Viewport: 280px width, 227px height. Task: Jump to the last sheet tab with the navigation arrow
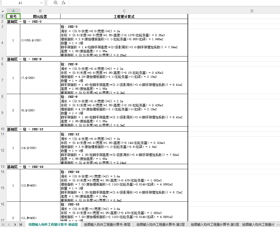pyautogui.click(x=21, y=225)
